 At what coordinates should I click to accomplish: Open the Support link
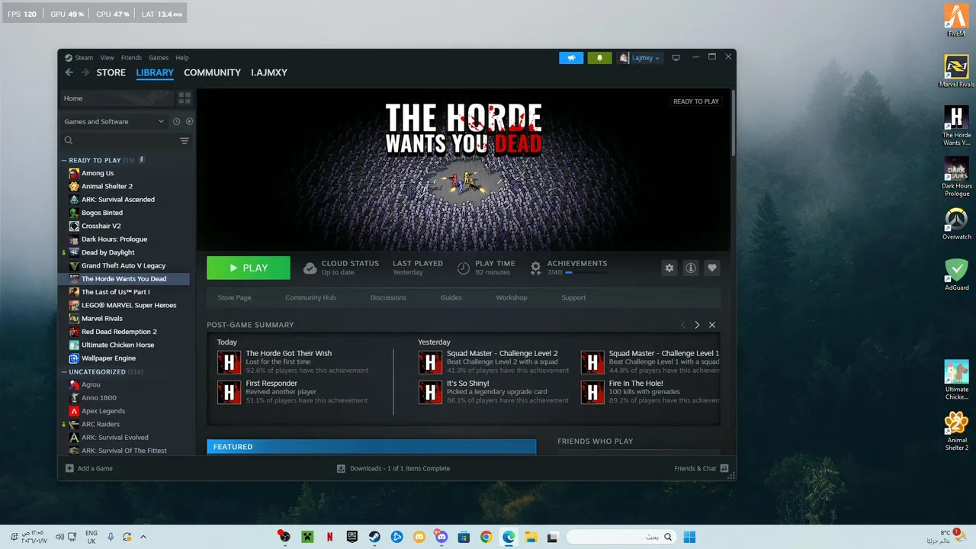tap(573, 297)
